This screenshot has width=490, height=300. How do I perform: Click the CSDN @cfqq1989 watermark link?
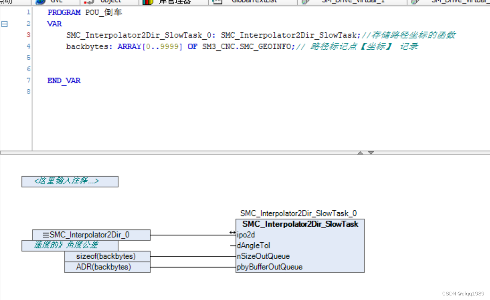click(x=463, y=294)
